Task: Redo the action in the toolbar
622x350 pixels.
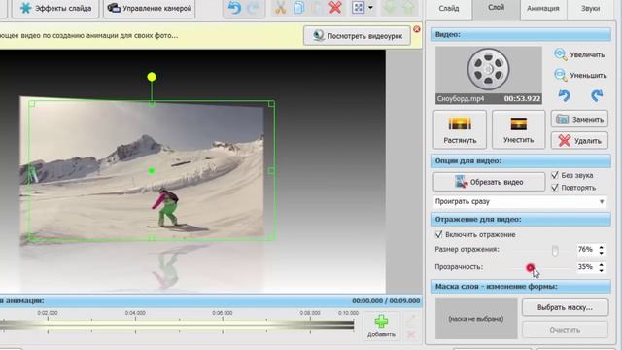Action: point(254,8)
